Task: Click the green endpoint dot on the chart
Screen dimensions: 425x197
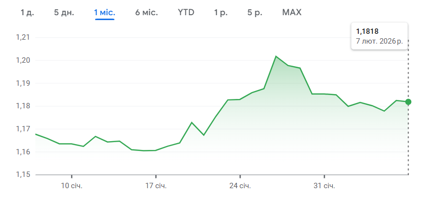Action: point(408,102)
